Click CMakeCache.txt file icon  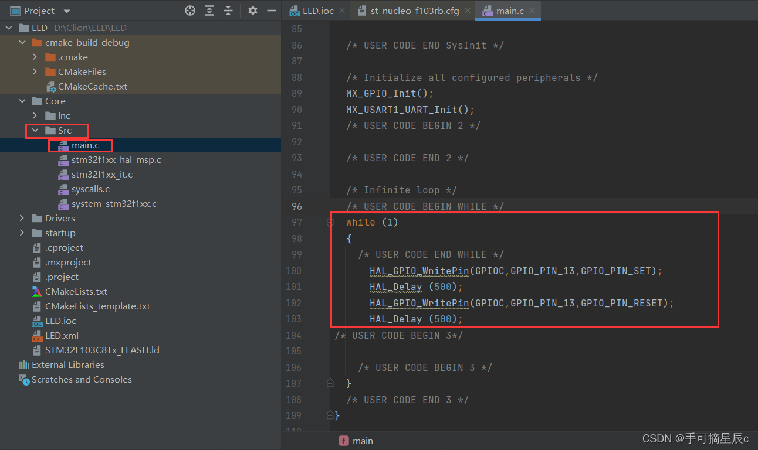pyautogui.click(x=51, y=87)
